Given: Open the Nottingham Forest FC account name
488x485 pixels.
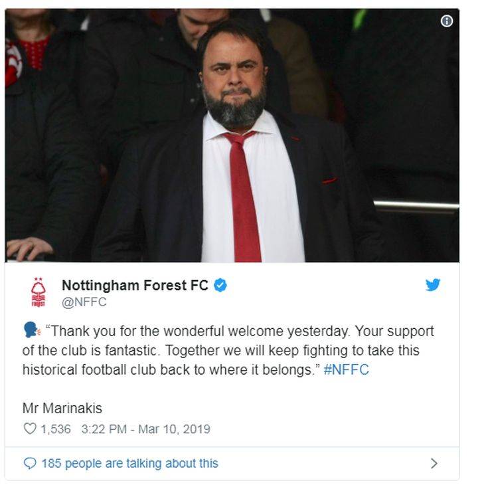Looking at the screenshot, I should 135,286.
